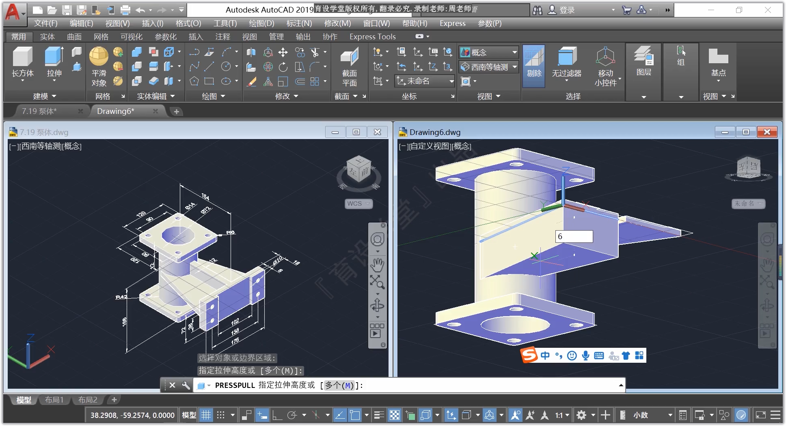786x426 pixels.
Task: Toggle transparency checker icon in status bar
Action: click(x=394, y=415)
